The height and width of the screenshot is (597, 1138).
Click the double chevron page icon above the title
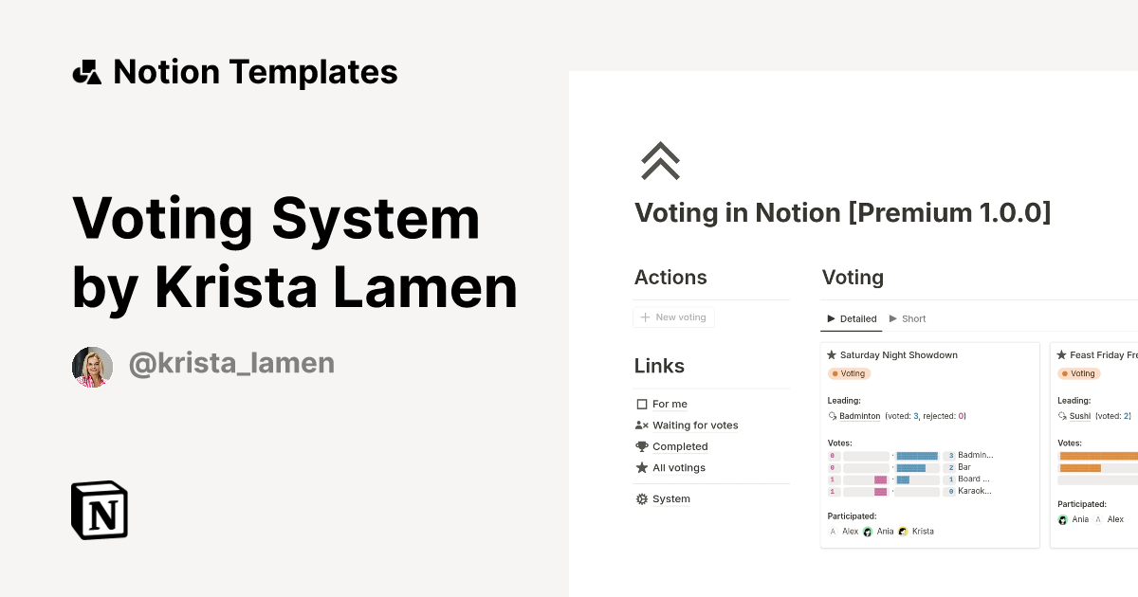click(660, 161)
